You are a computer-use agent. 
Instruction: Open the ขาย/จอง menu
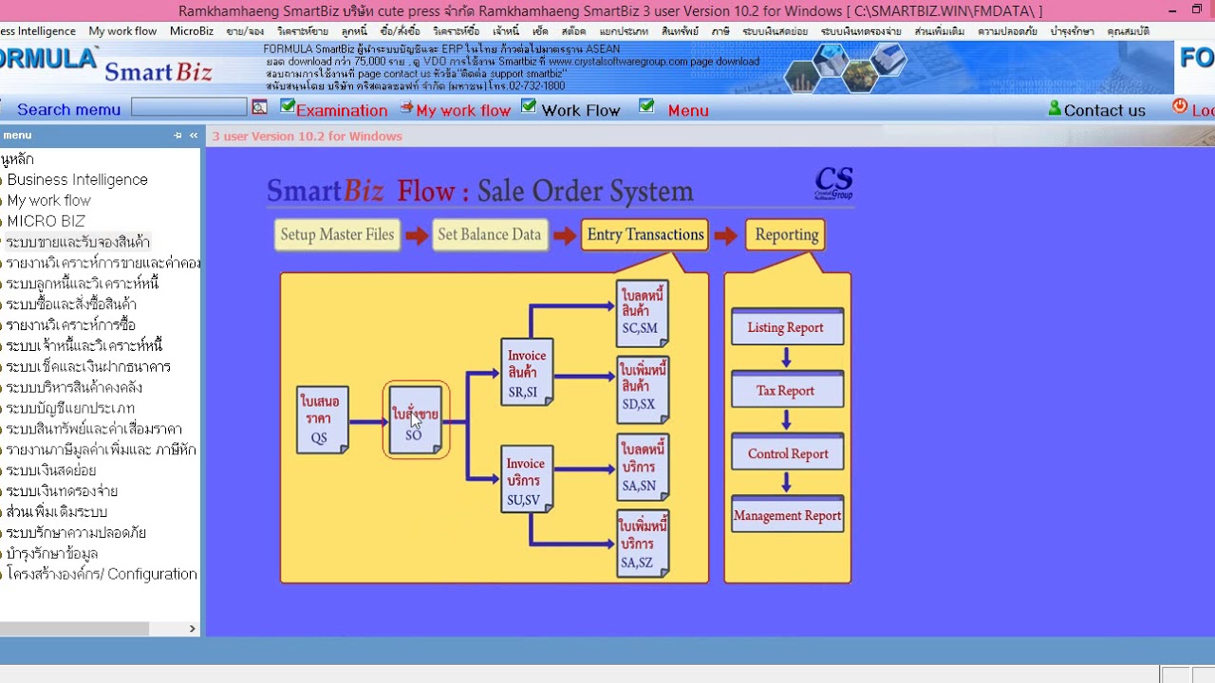point(245,31)
